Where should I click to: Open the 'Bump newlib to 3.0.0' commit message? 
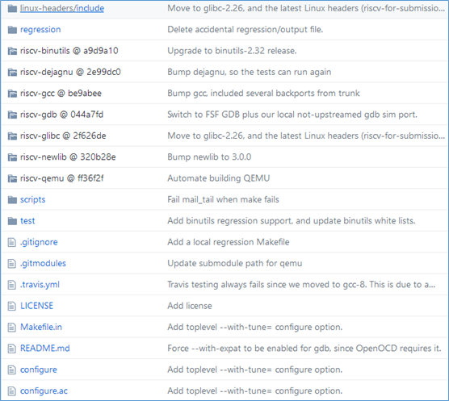click(x=209, y=157)
